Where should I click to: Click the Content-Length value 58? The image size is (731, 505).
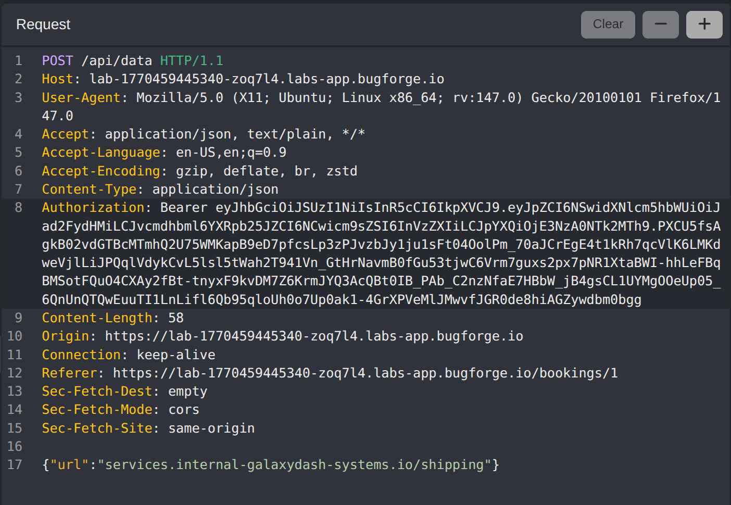[176, 318]
